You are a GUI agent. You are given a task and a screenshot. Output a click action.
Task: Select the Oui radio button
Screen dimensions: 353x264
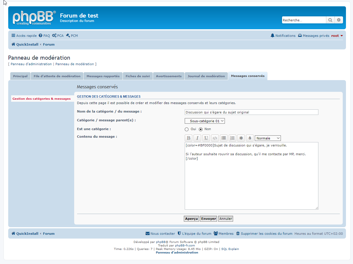pos(187,129)
